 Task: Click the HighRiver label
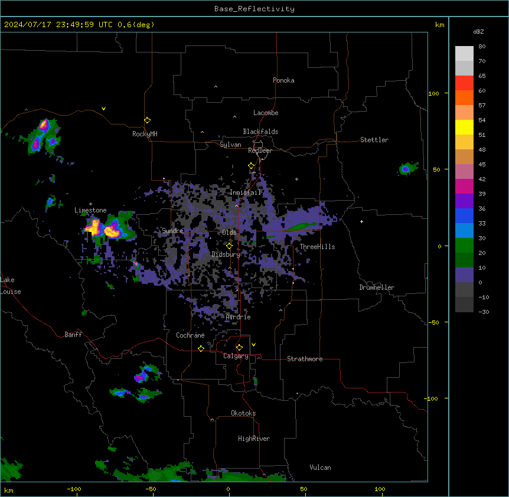coord(254,439)
